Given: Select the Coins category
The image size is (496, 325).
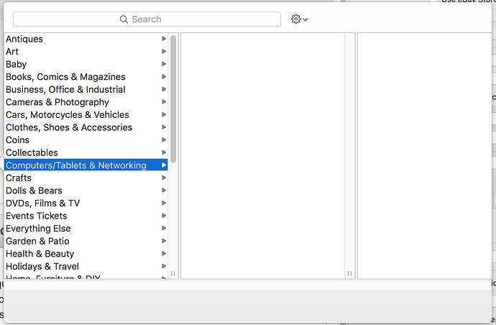Looking at the screenshot, I should (86, 140).
